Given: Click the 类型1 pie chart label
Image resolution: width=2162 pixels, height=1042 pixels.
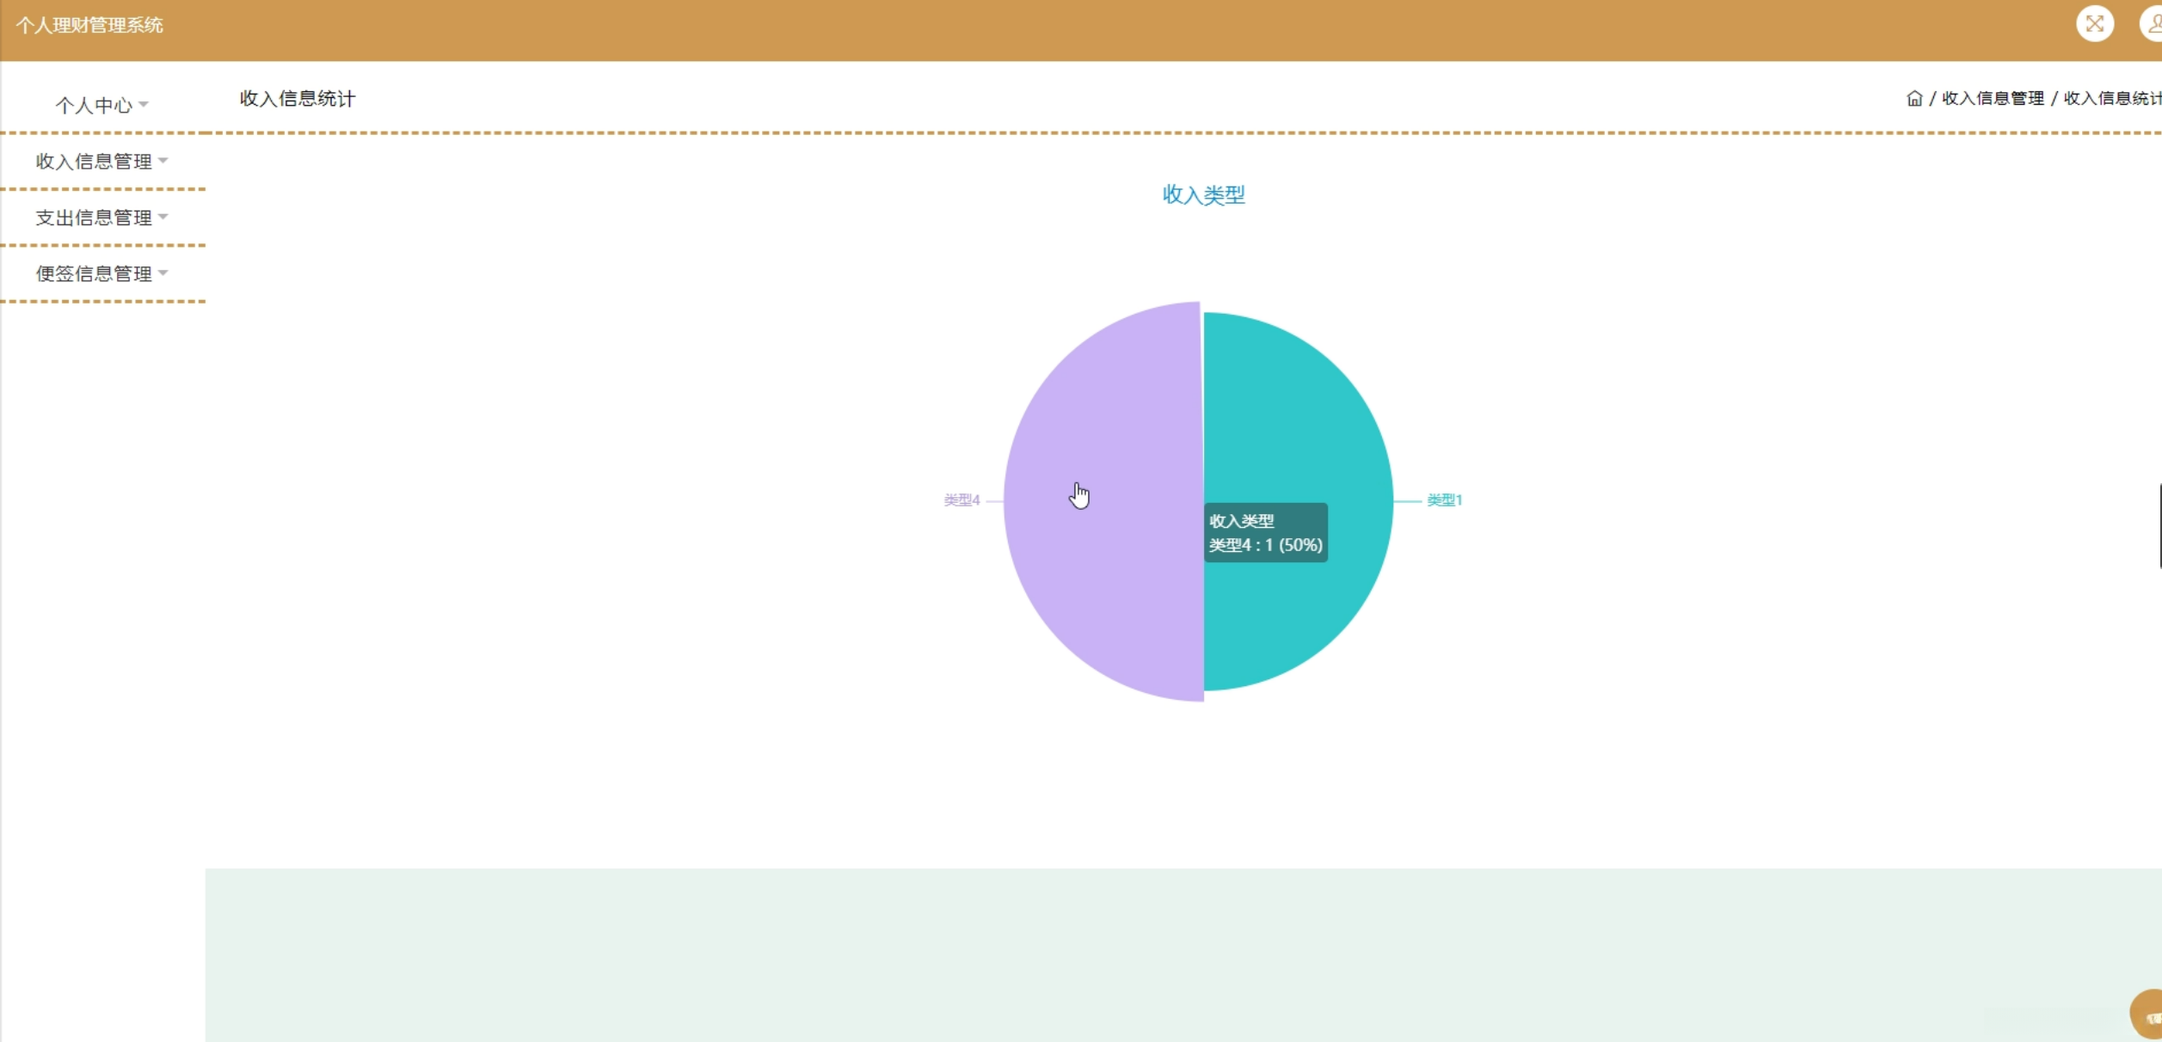Looking at the screenshot, I should (x=1444, y=500).
